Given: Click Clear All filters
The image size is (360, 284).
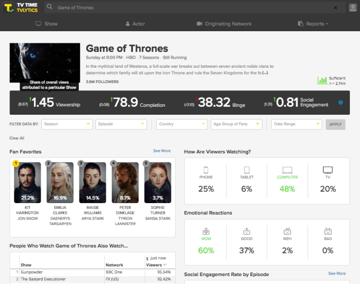Looking at the screenshot, I should pos(17,138).
